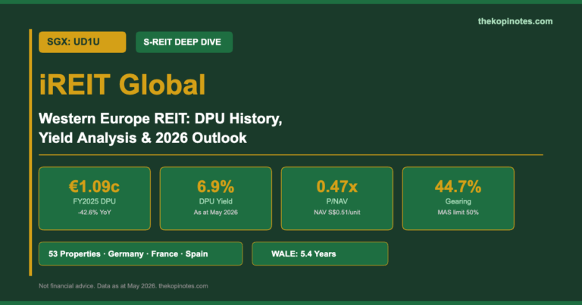Select the Gearing label
This screenshot has width=582, height=305.
[x=458, y=201]
